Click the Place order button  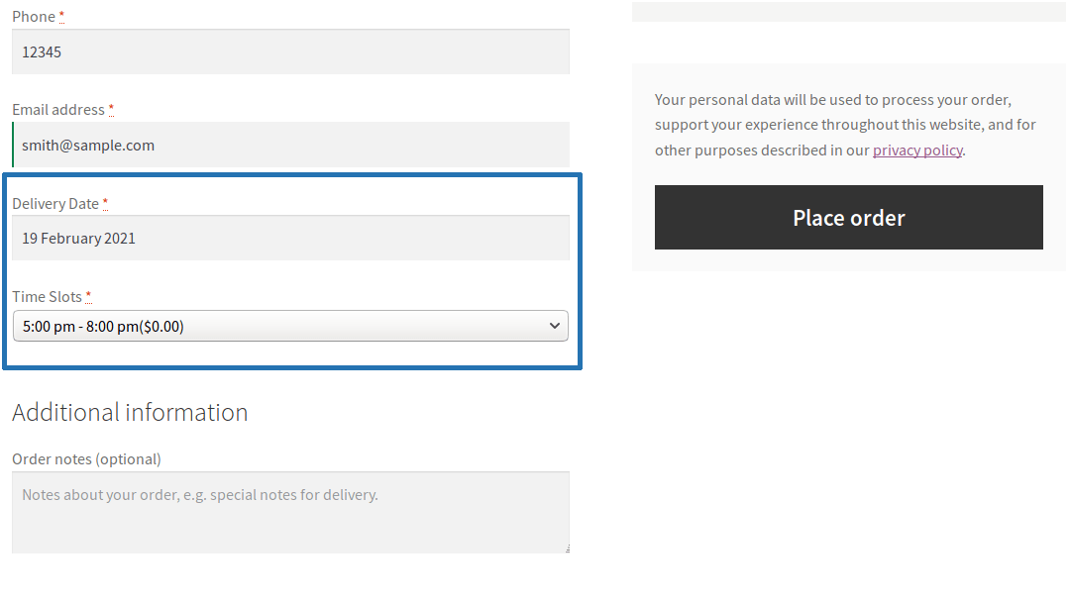[x=848, y=217]
